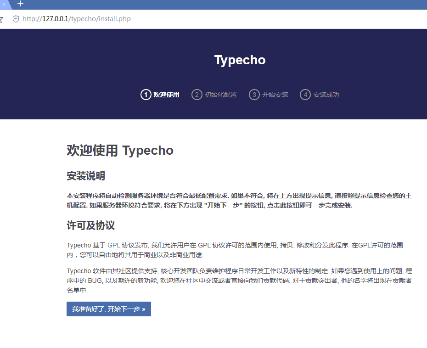Click the 欢迎使用 Typecho heading
The height and width of the screenshot is (348, 427).
tap(120, 150)
